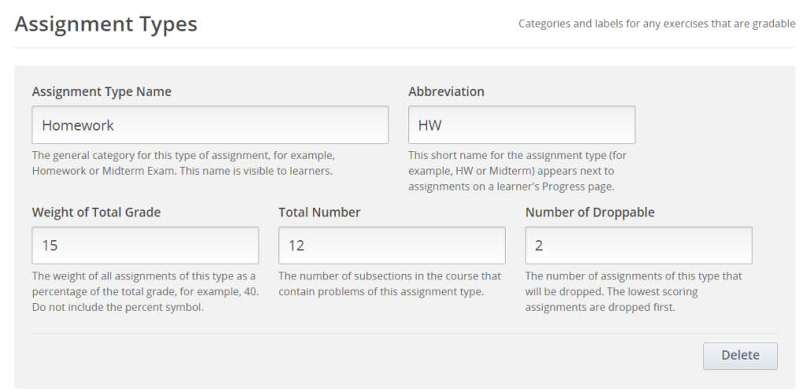Click the 'Categories and labels' subtitle text

(x=656, y=24)
